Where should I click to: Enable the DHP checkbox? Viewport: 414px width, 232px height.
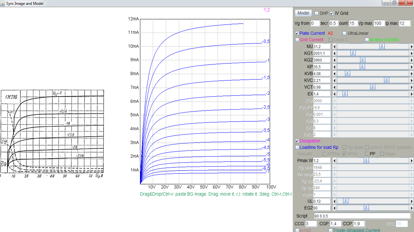pos(317,13)
